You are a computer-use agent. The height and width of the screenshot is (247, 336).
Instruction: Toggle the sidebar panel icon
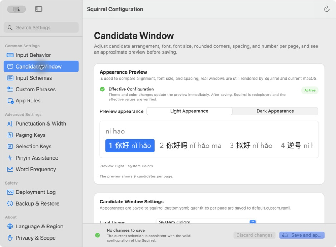[x=39, y=9]
